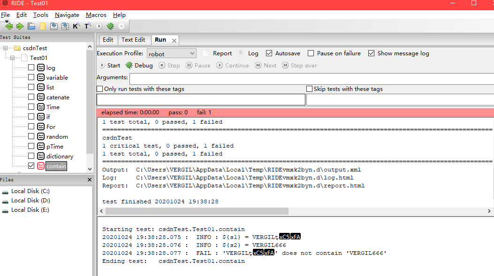494x276 pixels.
Task: Click the tree scroll down arrow
Action: pyautogui.click(x=90, y=169)
